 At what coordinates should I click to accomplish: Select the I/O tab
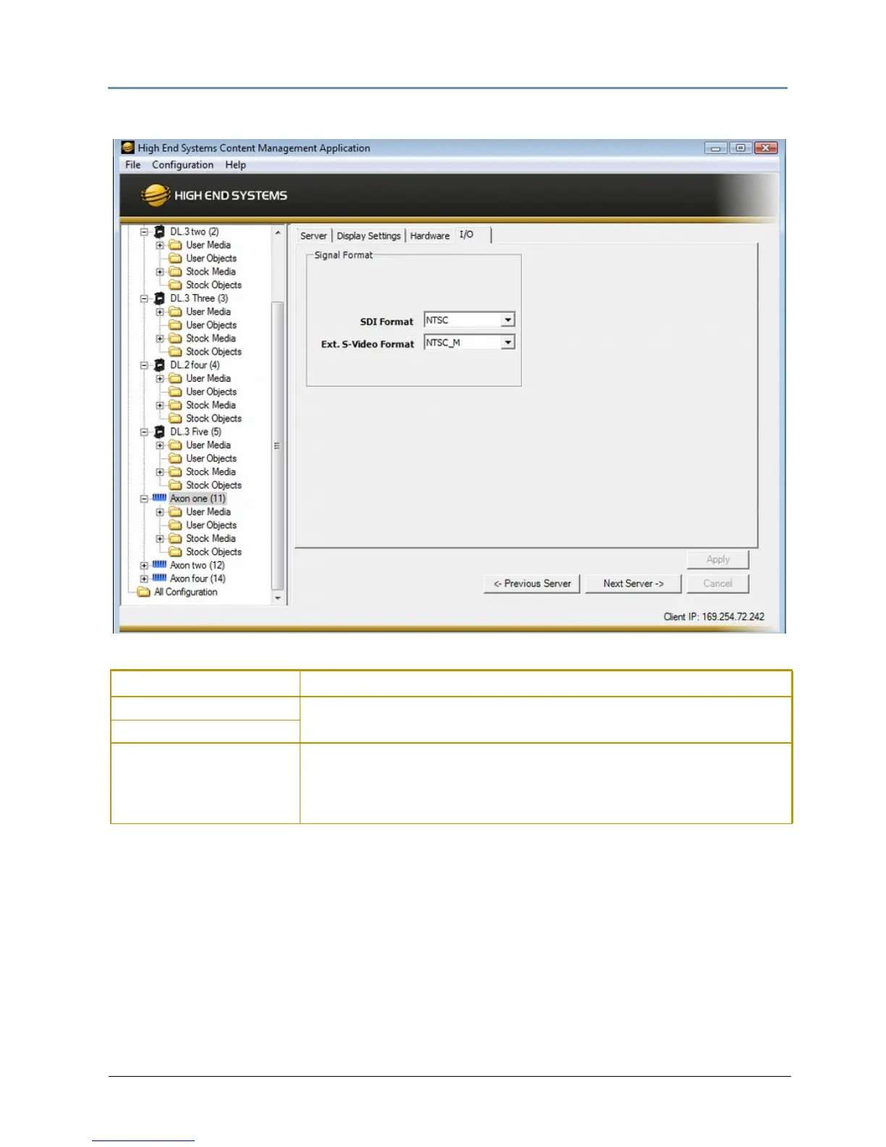coord(467,235)
